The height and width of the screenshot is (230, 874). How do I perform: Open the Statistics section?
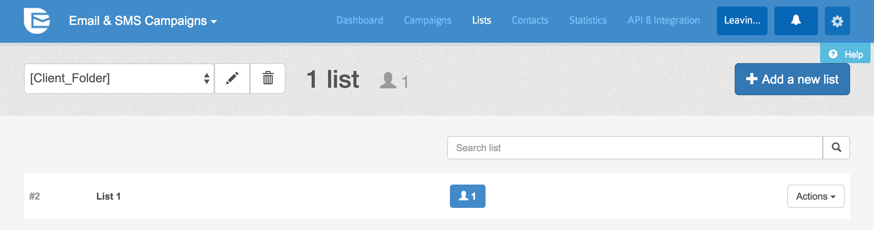(x=588, y=20)
